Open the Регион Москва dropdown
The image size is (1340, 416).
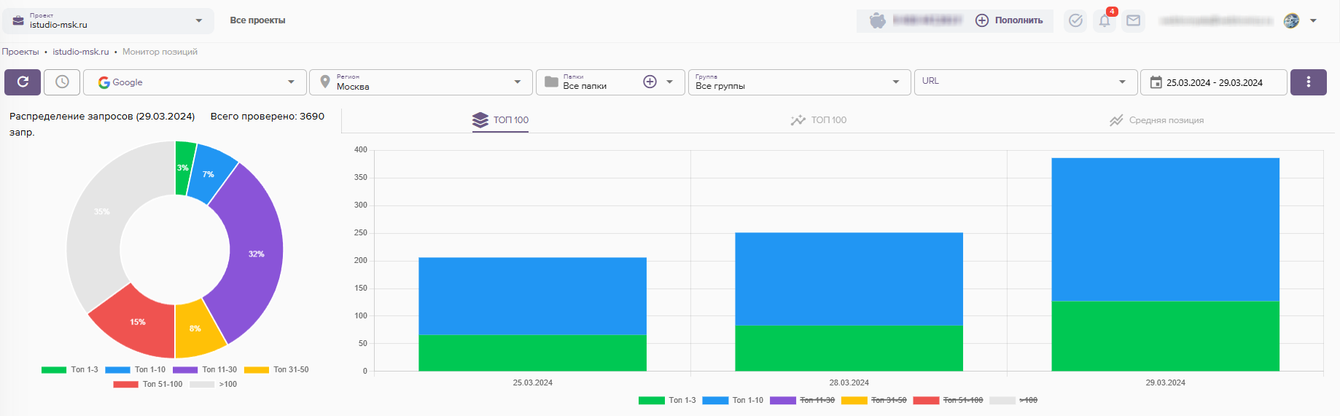420,82
